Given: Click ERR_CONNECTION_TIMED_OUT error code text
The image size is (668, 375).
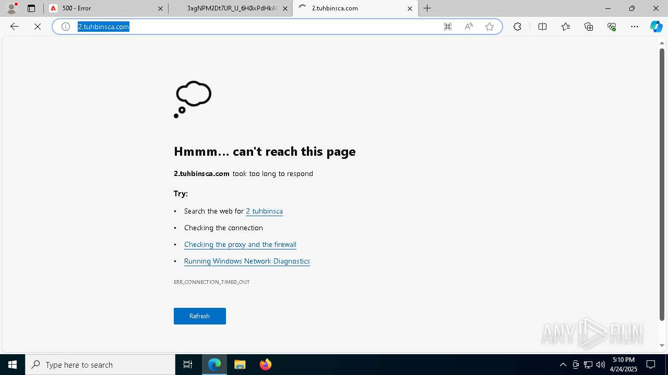Looking at the screenshot, I should pyautogui.click(x=211, y=282).
